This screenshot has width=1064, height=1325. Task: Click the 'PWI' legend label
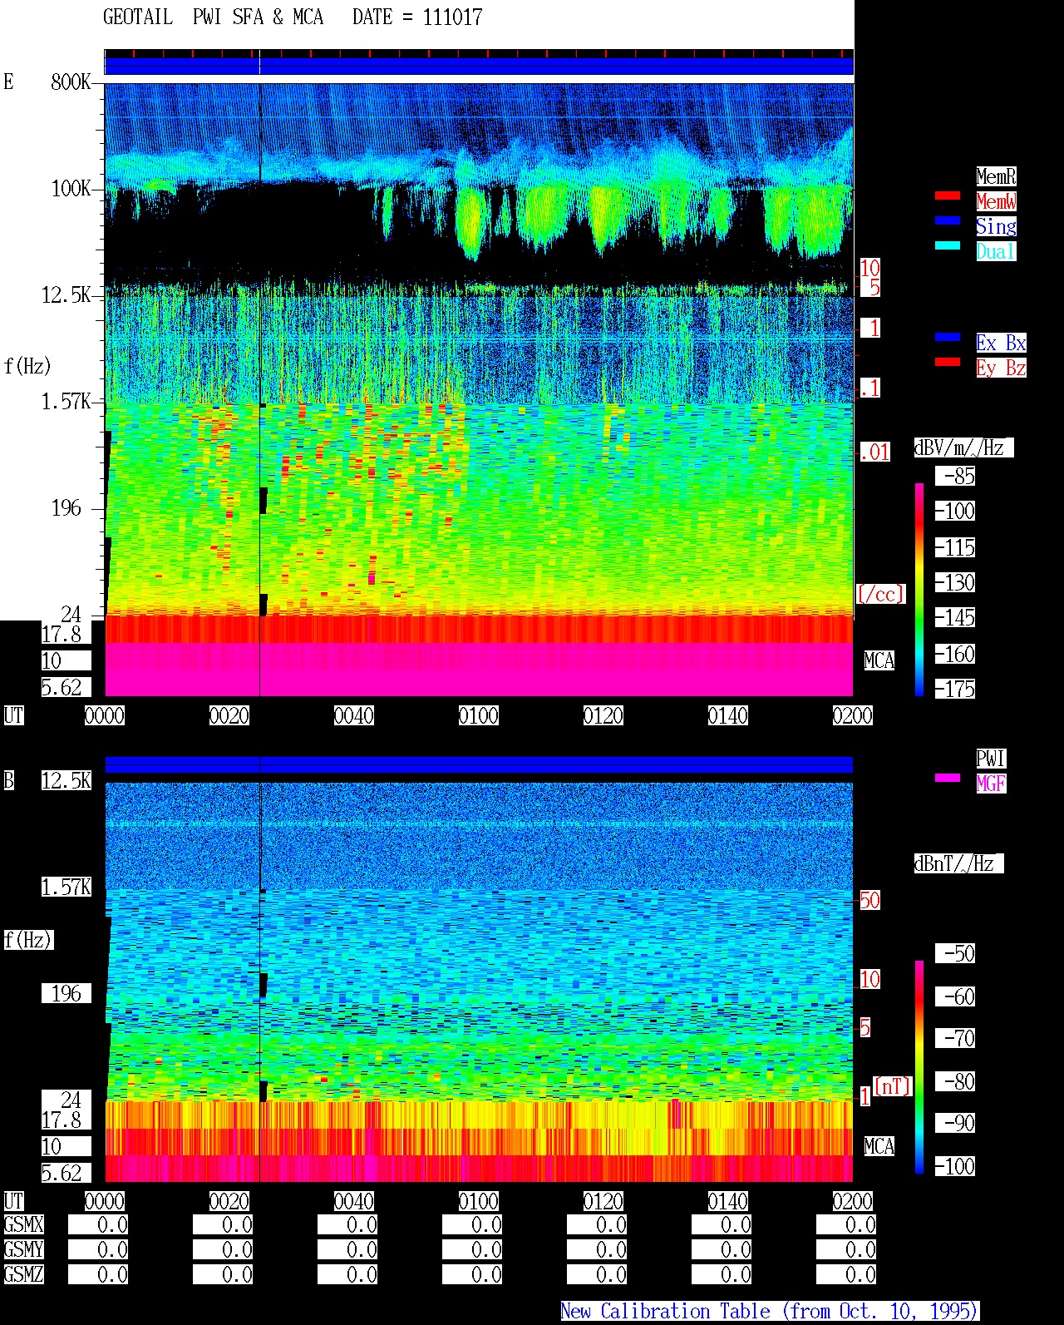tap(991, 759)
